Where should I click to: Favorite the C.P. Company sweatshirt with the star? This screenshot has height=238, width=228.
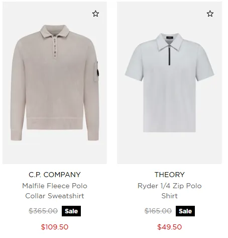point(95,14)
